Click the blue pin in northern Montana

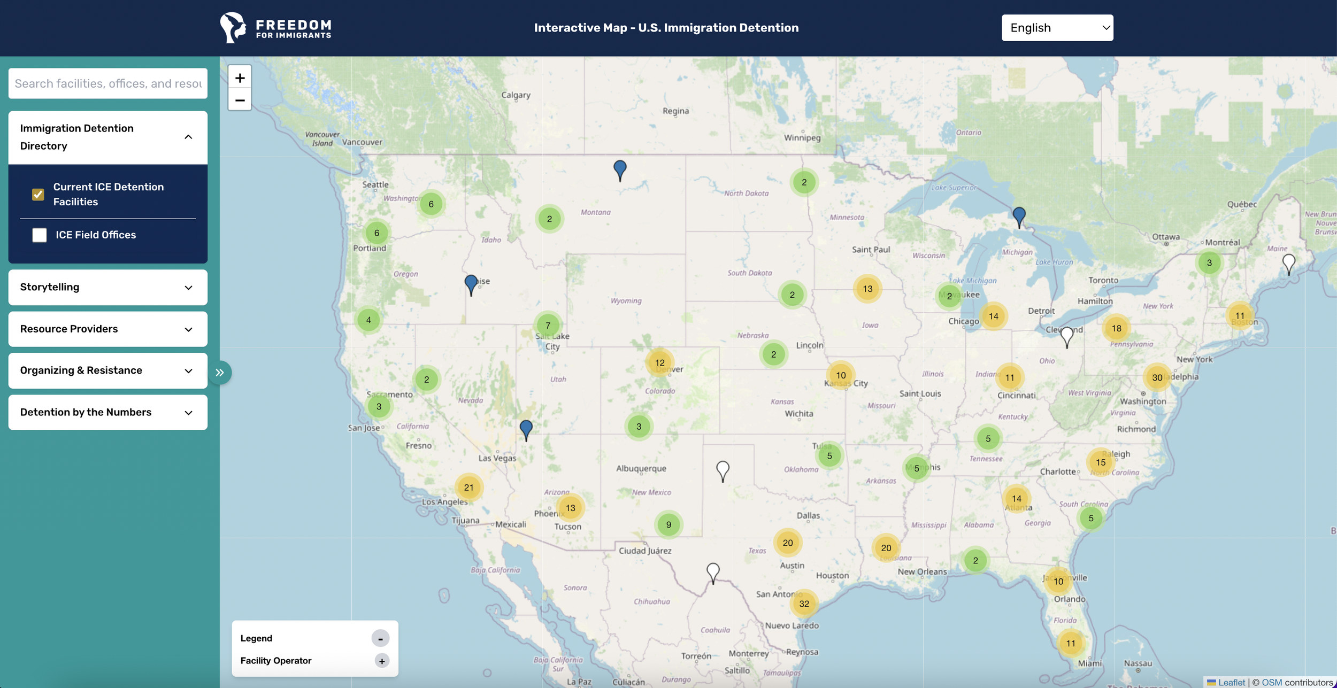[620, 169]
